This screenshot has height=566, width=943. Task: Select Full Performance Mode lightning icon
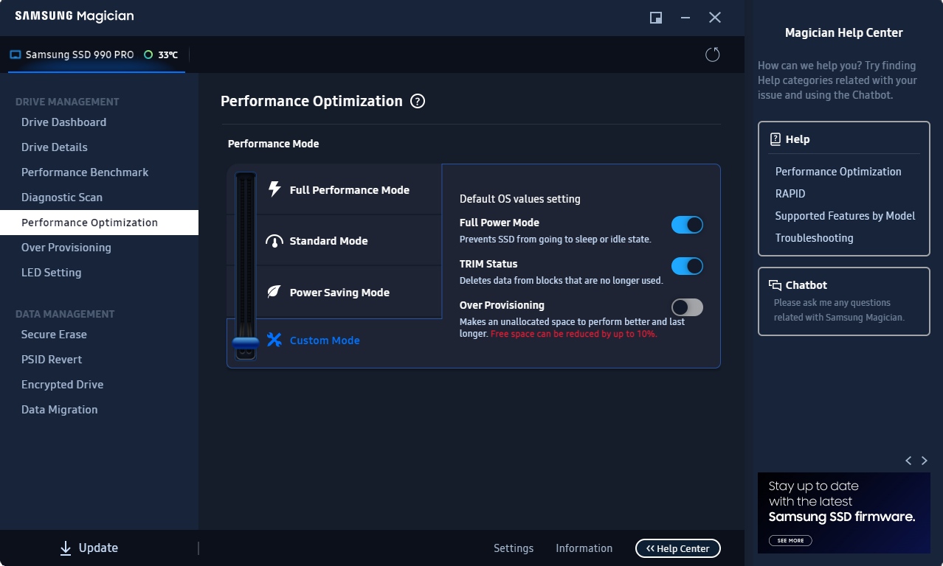coord(274,189)
